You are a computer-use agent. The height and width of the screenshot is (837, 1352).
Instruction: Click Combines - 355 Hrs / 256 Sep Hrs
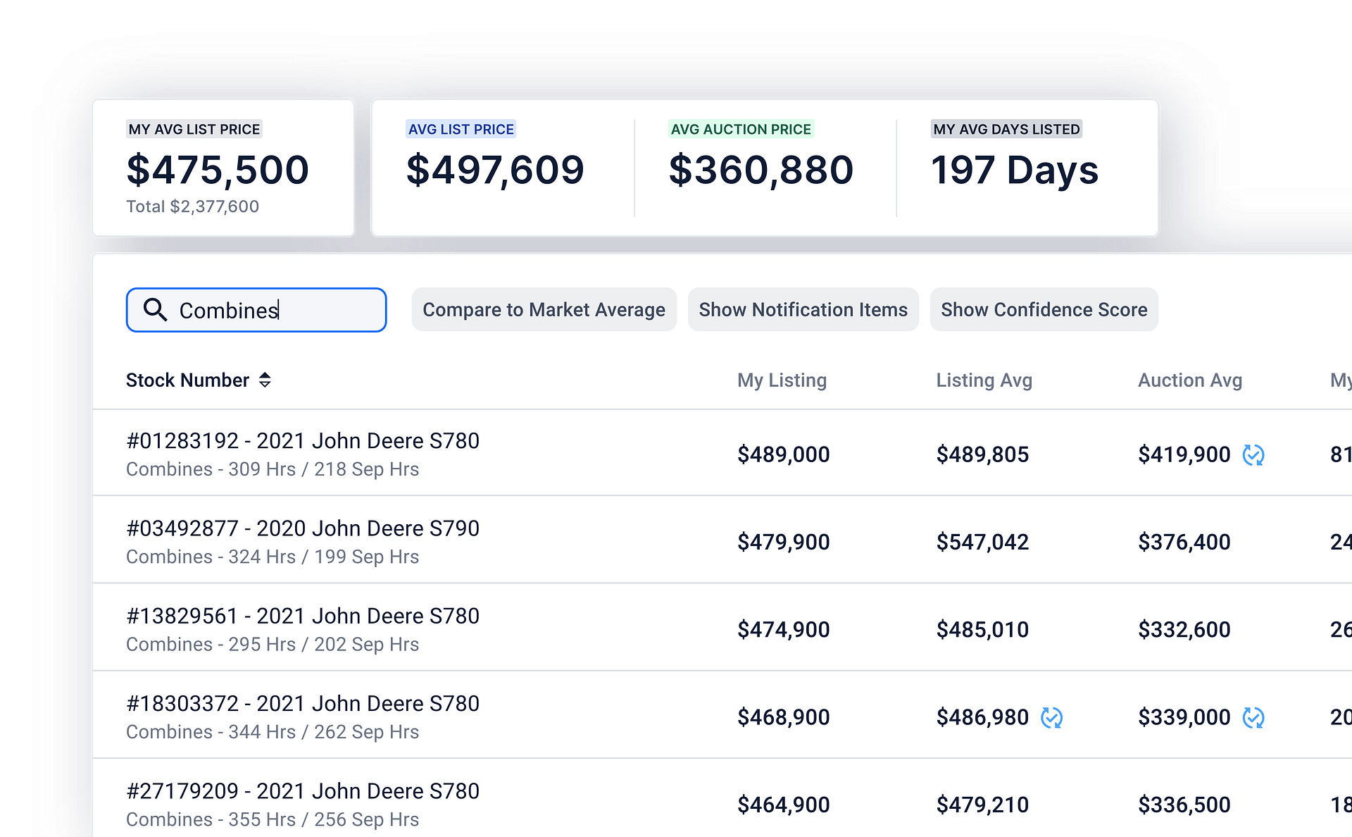click(x=273, y=819)
